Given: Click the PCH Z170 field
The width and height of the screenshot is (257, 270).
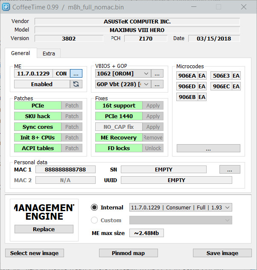Looking at the screenshot, I should click(146, 38).
